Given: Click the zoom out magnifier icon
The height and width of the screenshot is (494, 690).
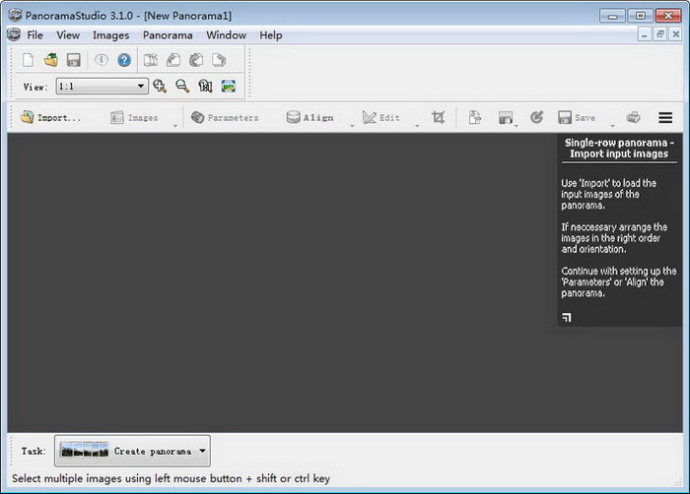Looking at the screenshot, I should tap(182, 87).
